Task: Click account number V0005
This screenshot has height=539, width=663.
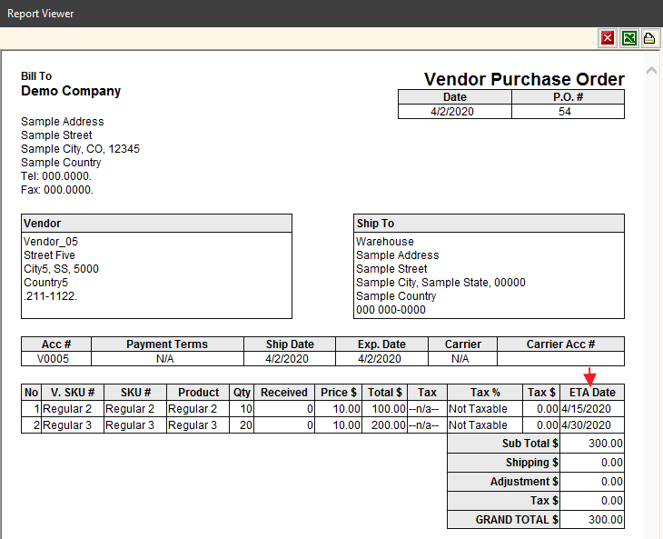Action: tap(56, 359)
